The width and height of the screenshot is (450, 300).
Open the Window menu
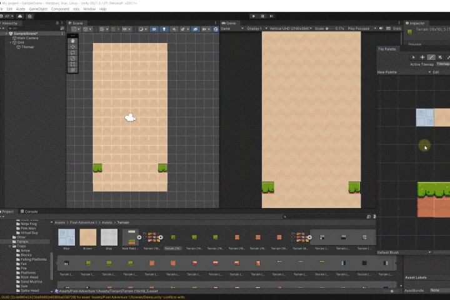89,9
